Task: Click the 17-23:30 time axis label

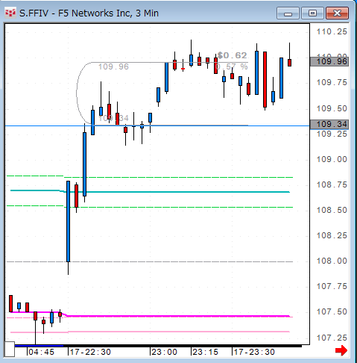Action: pyautogui.click(x=254, y=352)
